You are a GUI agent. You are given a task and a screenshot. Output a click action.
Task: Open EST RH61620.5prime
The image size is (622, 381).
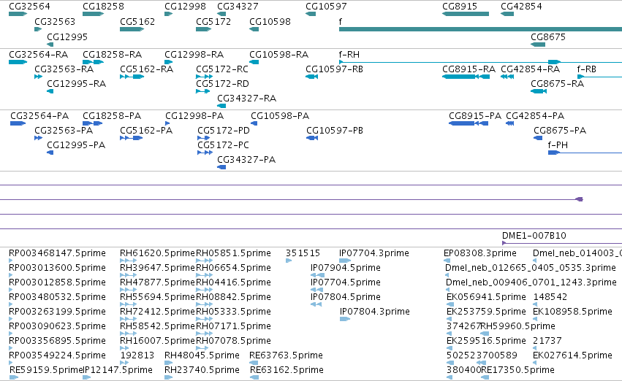pos(157,253)
